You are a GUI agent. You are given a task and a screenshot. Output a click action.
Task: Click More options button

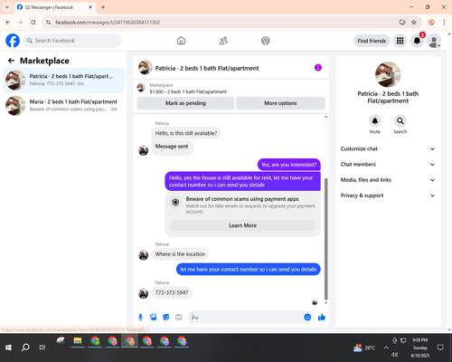tap(280, 103)
